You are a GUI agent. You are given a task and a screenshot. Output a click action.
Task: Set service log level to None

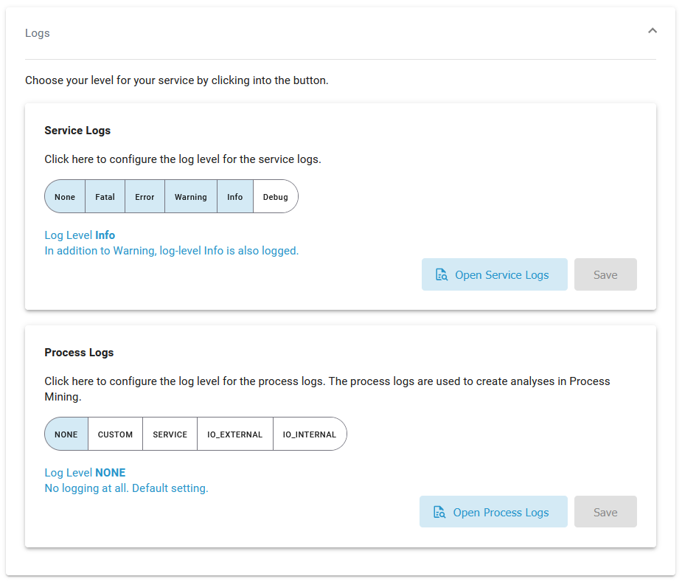point(65,197)
